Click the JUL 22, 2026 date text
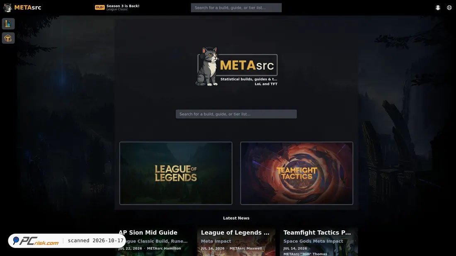The height and width of the screenshot is (256, 456). pyautogui.click(x=130, y=249)
